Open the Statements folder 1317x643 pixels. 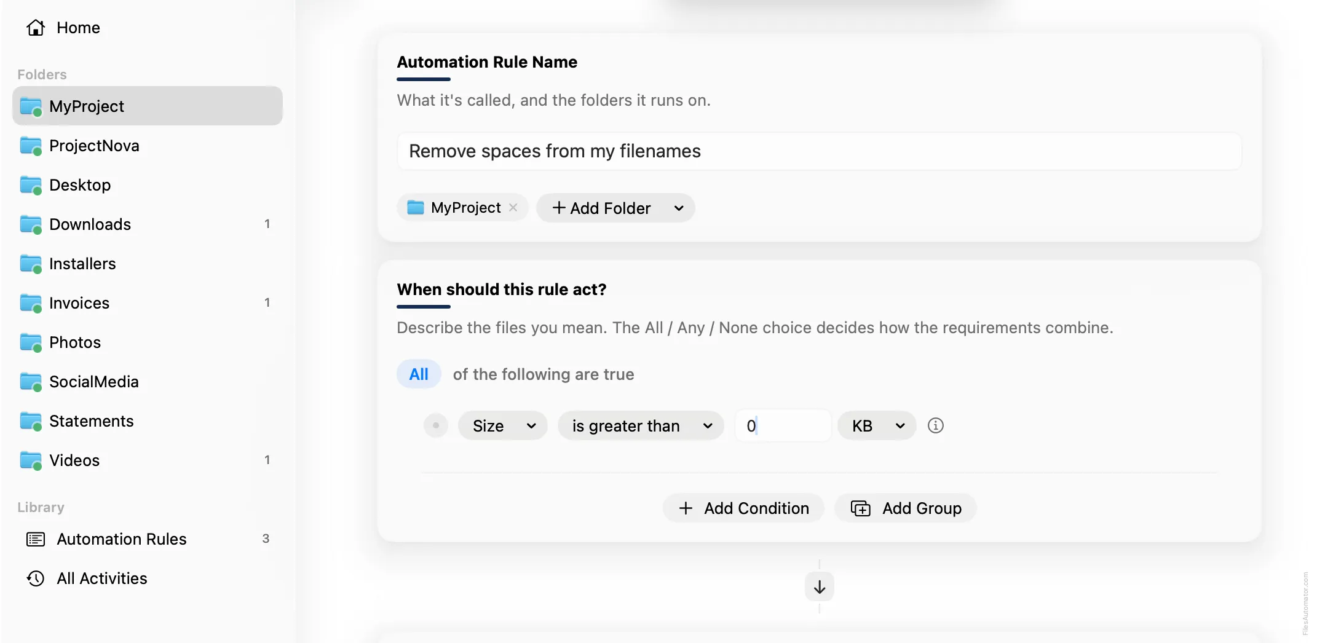click(148, 421)
